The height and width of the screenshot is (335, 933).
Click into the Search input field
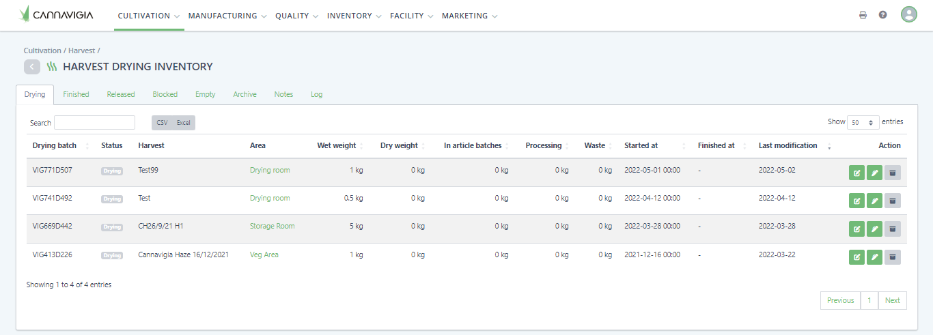(x=94, y=123)
